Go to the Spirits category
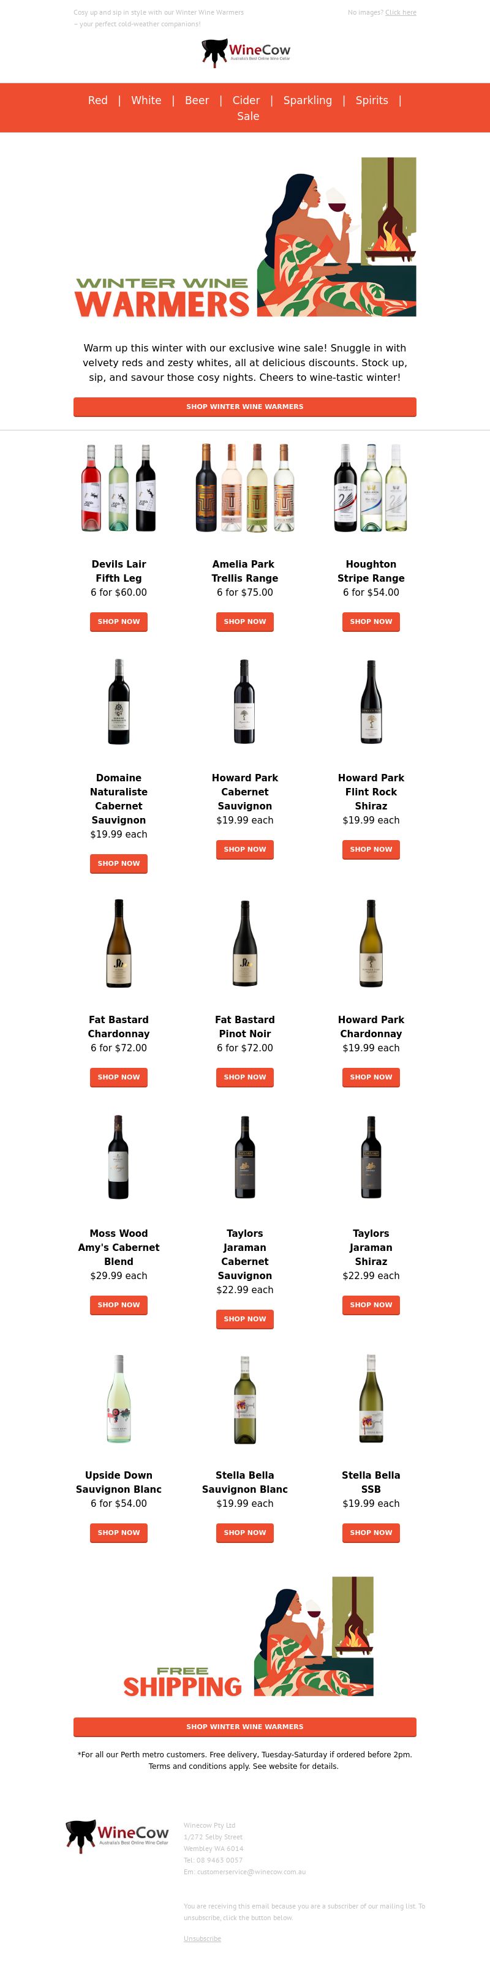 [x=372, y=100]
